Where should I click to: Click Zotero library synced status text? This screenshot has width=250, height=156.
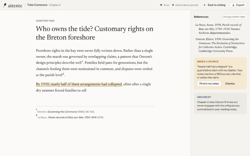point(186,5)
